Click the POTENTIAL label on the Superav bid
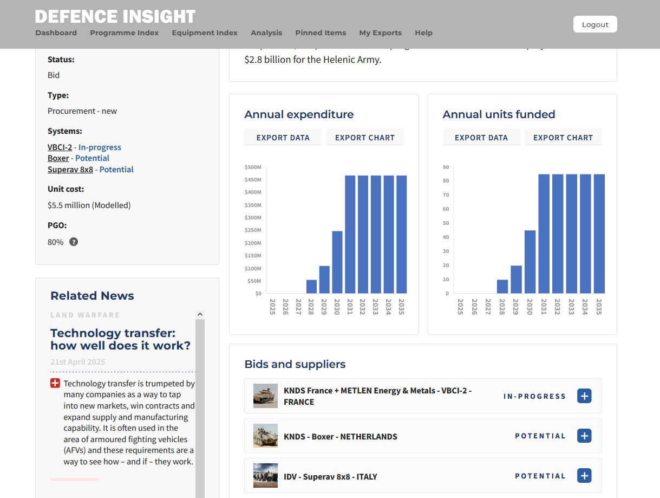The height and width of the screenshot is (498, 660). (x=540, y=476)
